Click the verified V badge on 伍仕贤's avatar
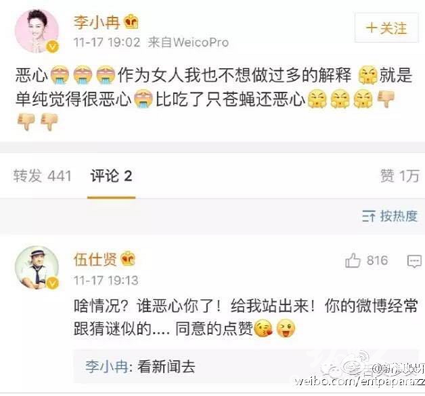Viewport: 425px width, 396px height. [53, 283]
